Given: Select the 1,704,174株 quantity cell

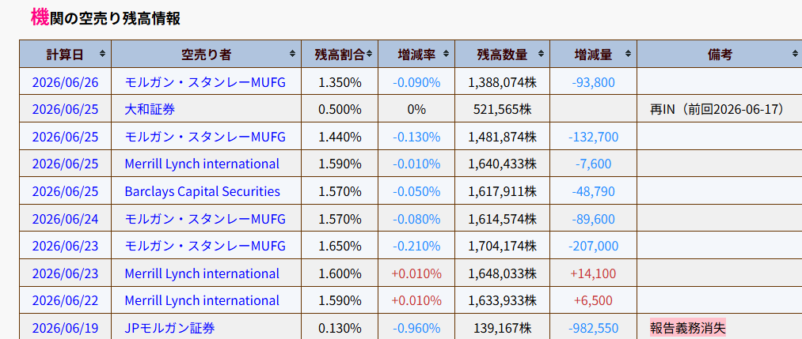Looking at the screenshot, I should [502, 246].
